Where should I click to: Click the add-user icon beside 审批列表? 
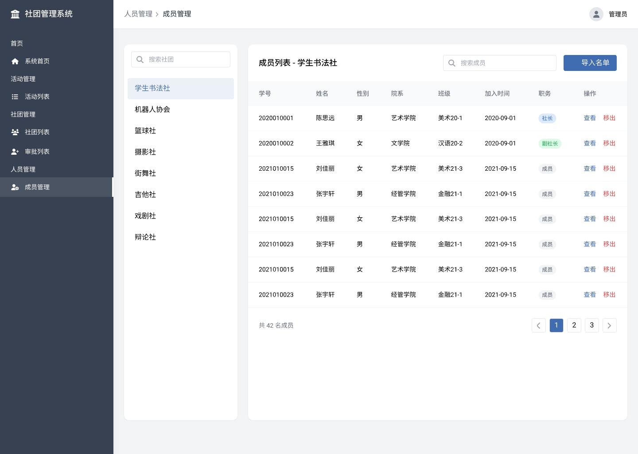pyautogui.click(x=15, y=152)
